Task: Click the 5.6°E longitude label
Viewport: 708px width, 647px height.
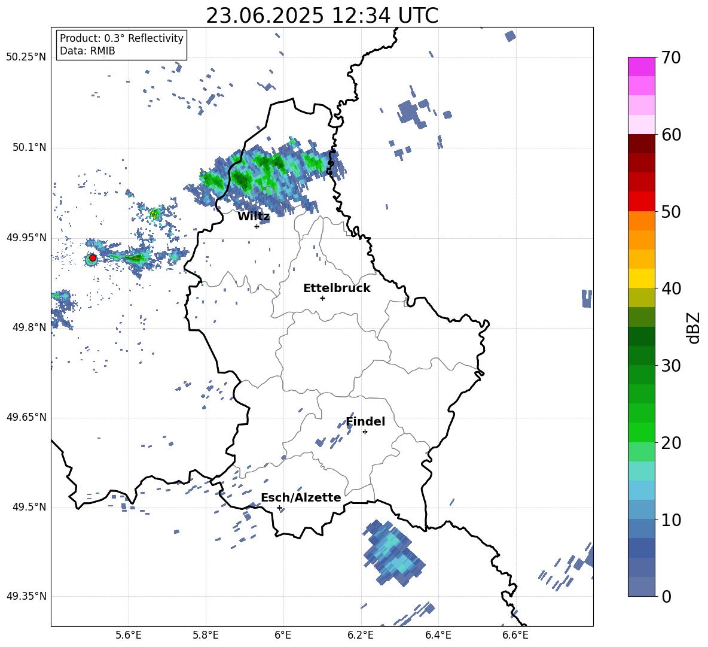Action: (x=129, y=635)
